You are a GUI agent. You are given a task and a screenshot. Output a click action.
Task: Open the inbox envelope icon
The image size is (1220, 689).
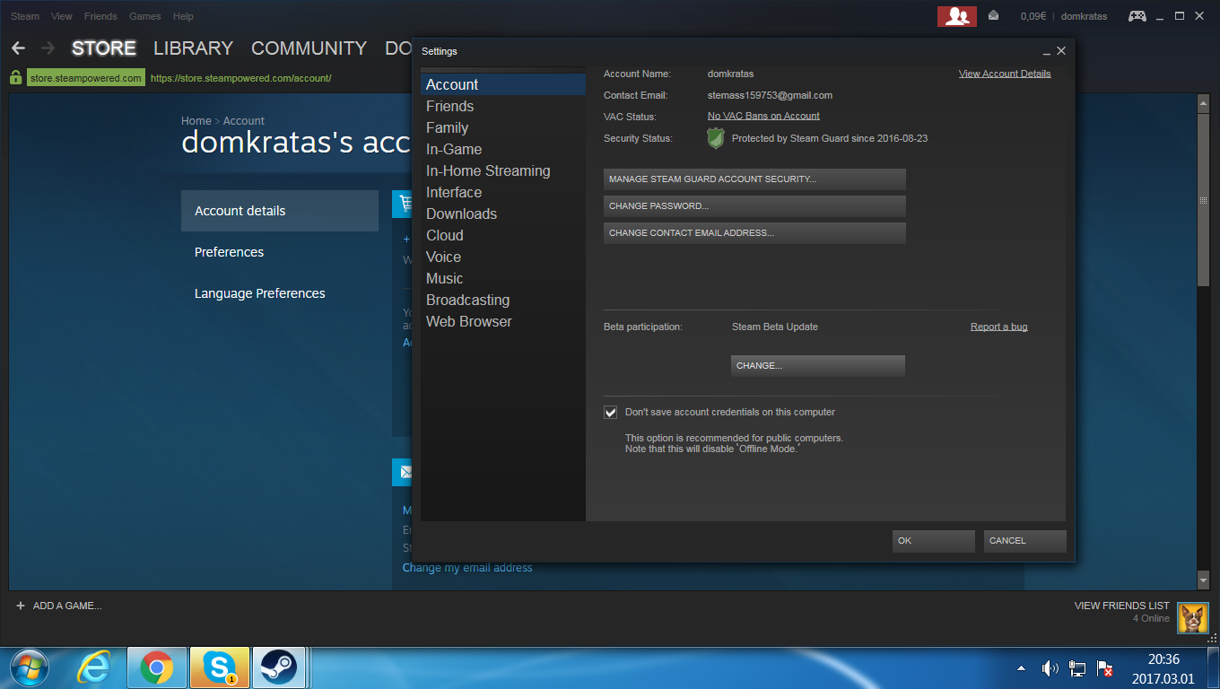[x=994, y=16]
